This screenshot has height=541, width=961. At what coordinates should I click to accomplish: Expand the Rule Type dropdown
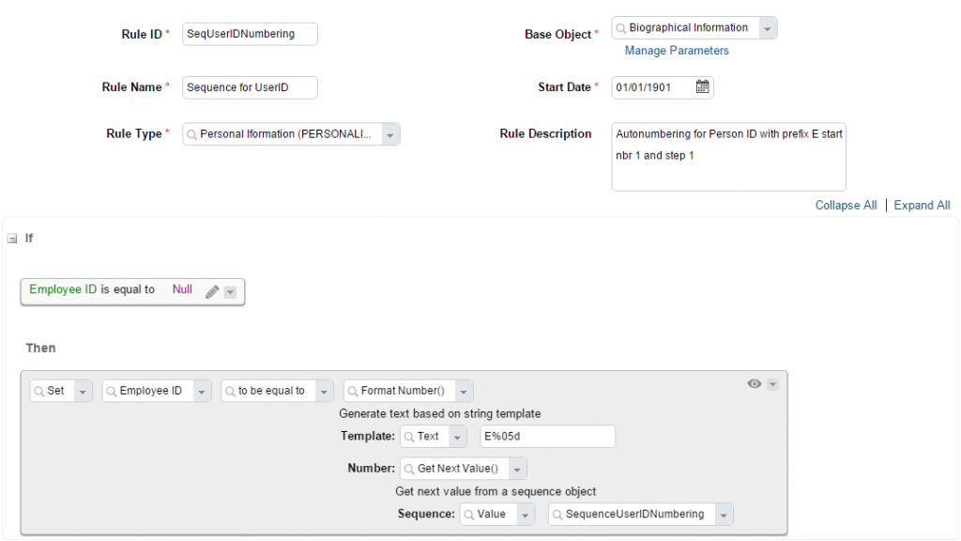click(x=390, y=135)
